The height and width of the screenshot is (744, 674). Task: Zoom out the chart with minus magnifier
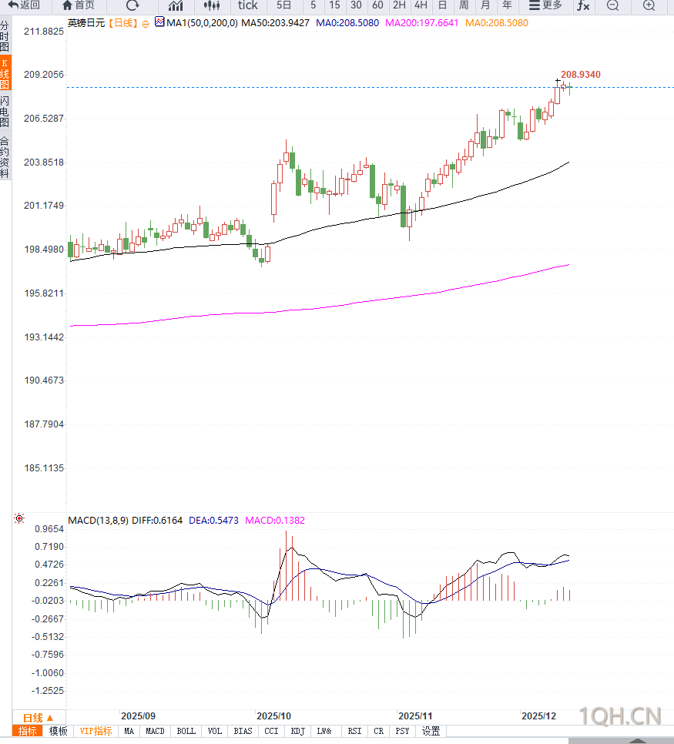coord(612,5)
